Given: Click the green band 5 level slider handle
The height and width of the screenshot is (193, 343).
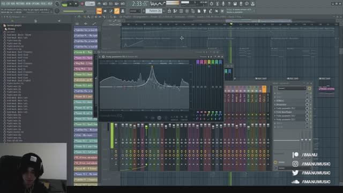Looking at the screenshot, I should [213, 87].
